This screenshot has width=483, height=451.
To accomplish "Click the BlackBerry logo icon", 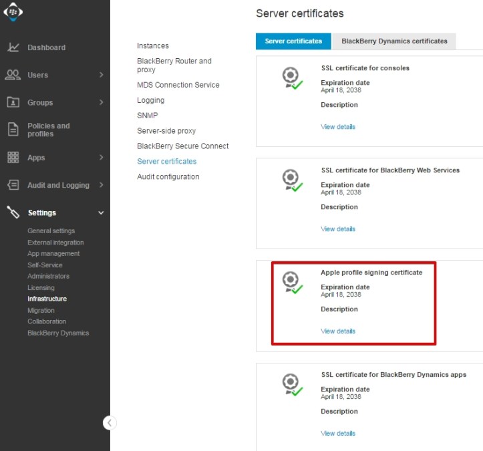I will (x=13, y=13).
